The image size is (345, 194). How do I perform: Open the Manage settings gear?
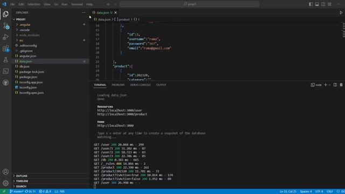click(6, 183)
